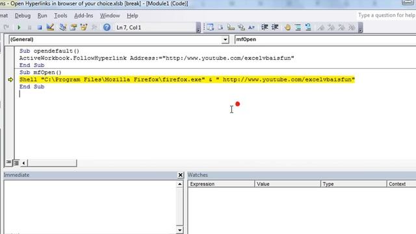Expand Standard toolbar options chevron

[x=198, y=27]
